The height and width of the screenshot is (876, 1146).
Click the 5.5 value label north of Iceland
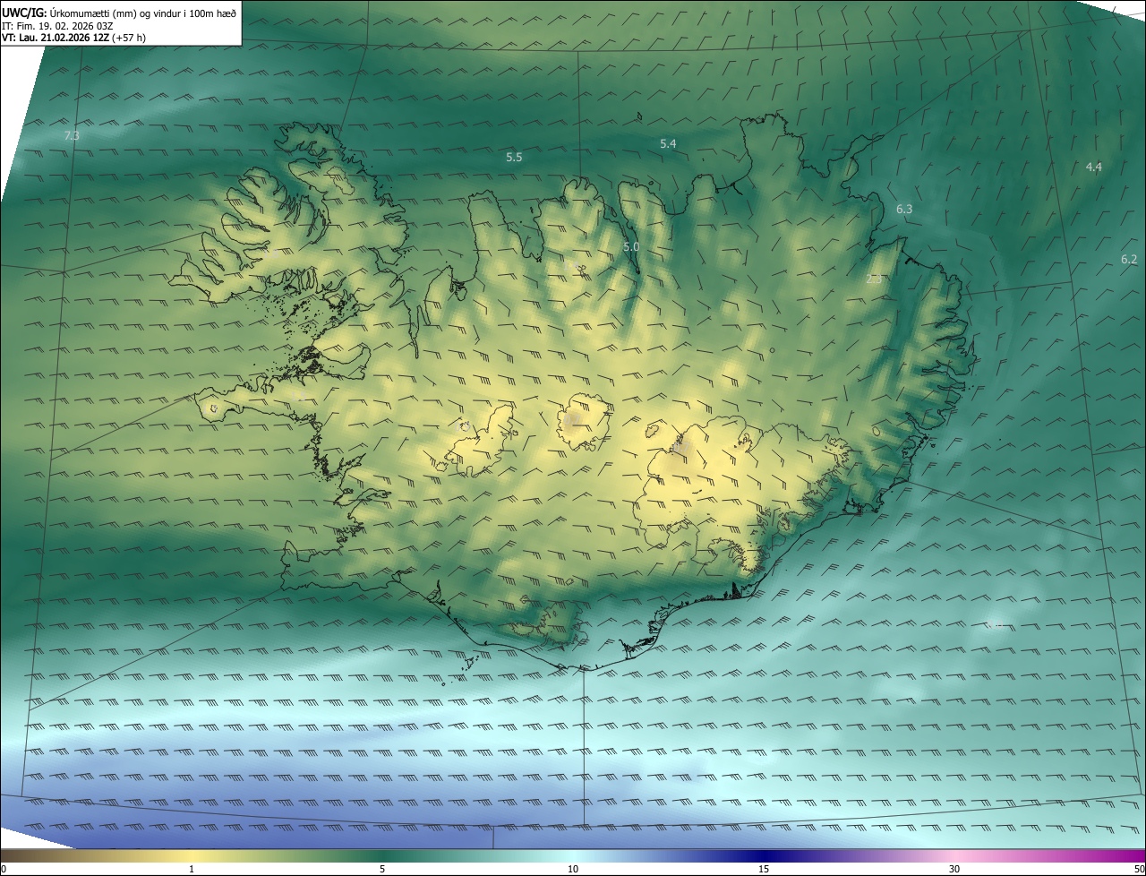point(514,157)
